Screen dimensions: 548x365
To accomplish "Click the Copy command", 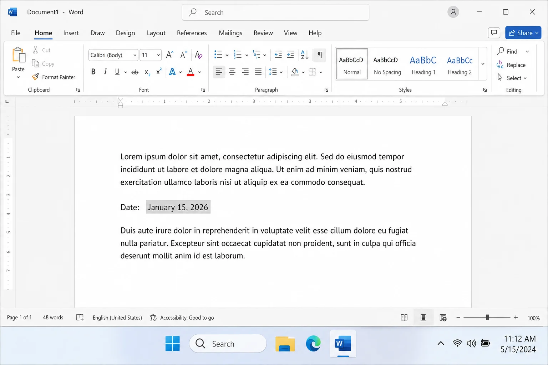I will (x=43, y=64).
